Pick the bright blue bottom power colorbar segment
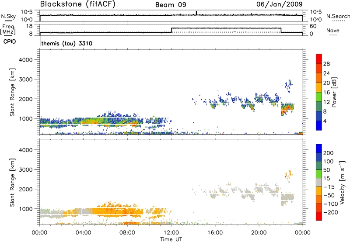Screen dimensions: 350x242 [319, 125]
